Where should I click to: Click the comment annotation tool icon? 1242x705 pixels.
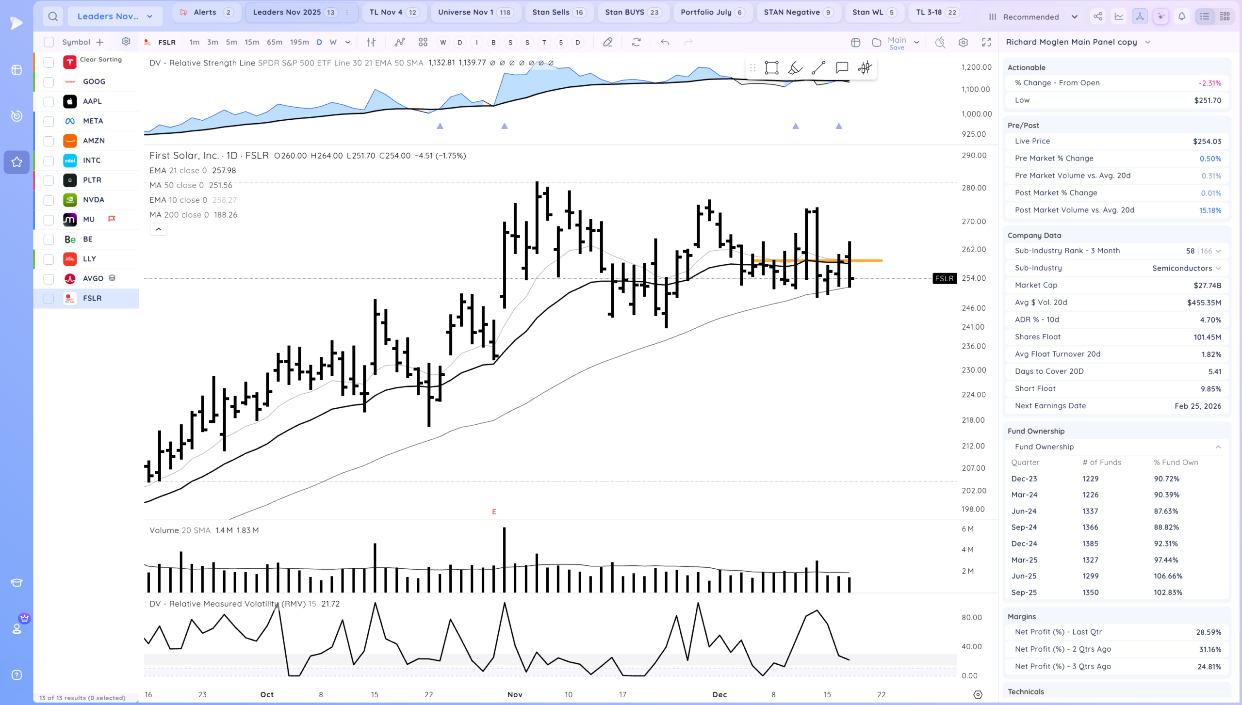click(x=842, y=68)
